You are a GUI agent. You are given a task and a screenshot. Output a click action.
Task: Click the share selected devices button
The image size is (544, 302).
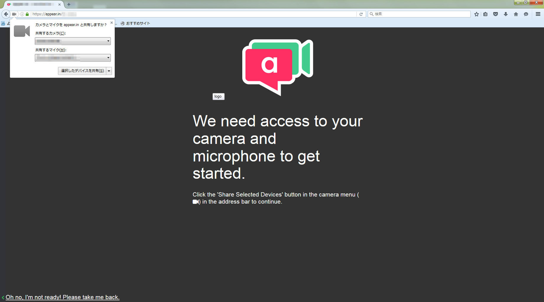pyautogui.click(x=82, y=71)
